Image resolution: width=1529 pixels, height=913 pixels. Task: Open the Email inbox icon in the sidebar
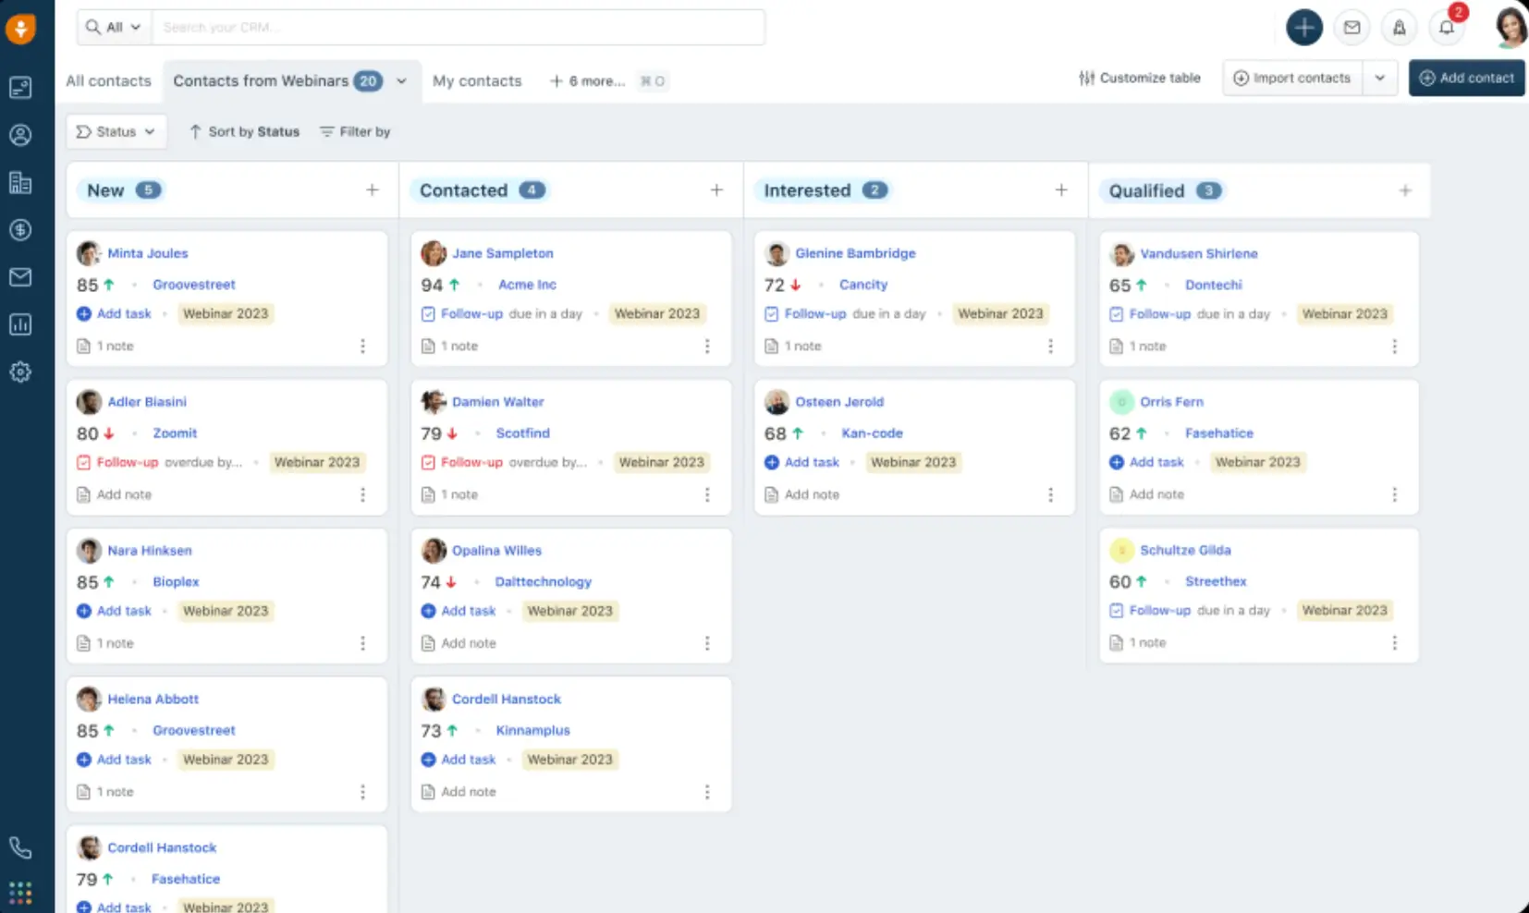[x=20, y=277]
